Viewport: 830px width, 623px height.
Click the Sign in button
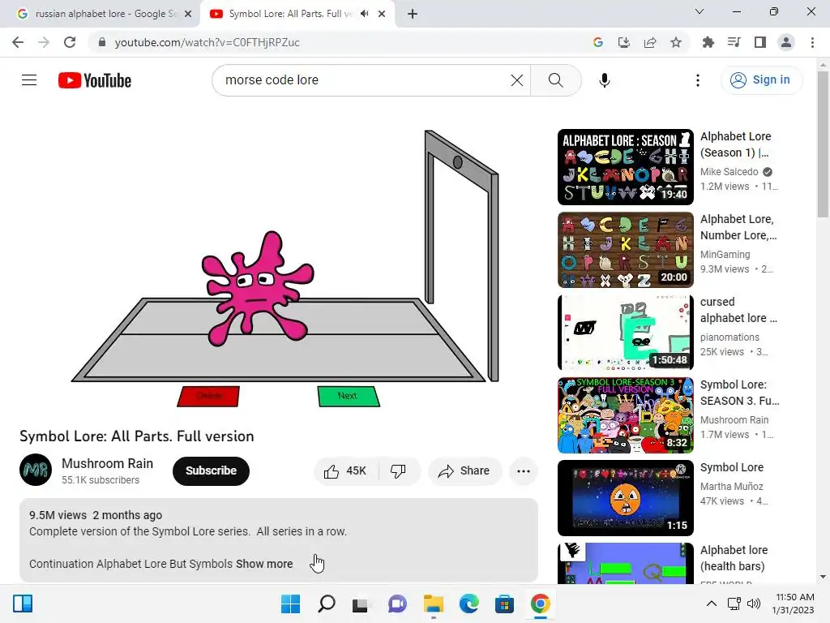tap(761, 80)
